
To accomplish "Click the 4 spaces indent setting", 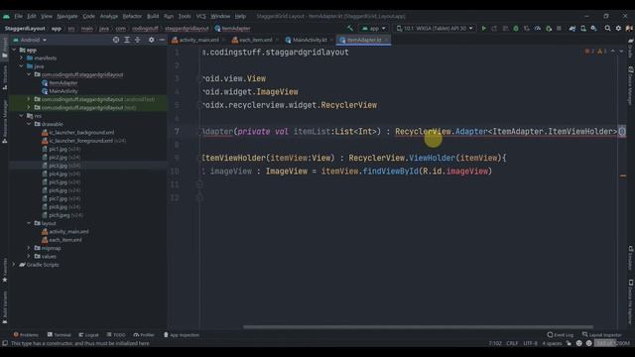I will [x=552, y=343].
